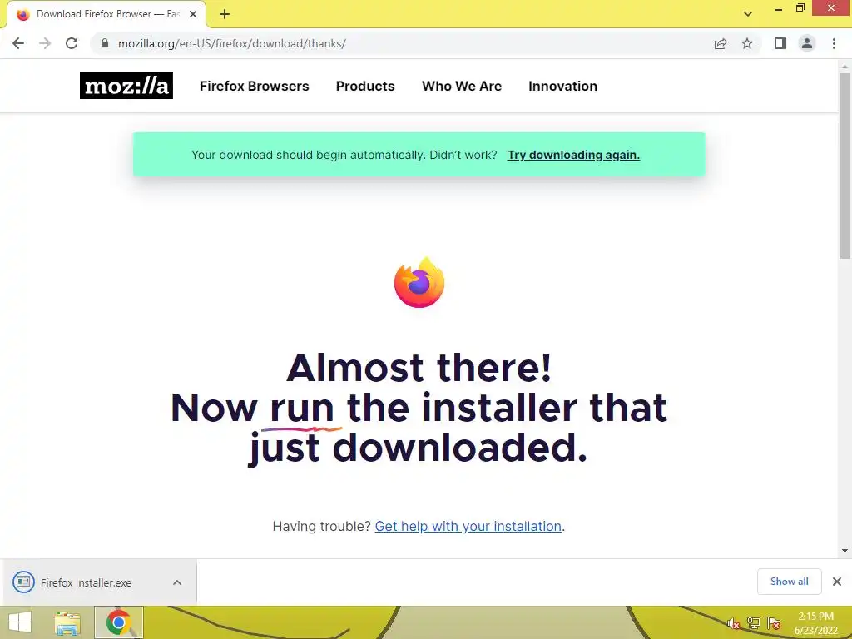Go back to the previous page
Screen dimensions: 852x639
point(18,43)
